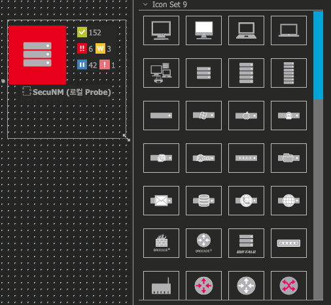
Task: Choose the mail envelope server icon
Action: [161, 201]
